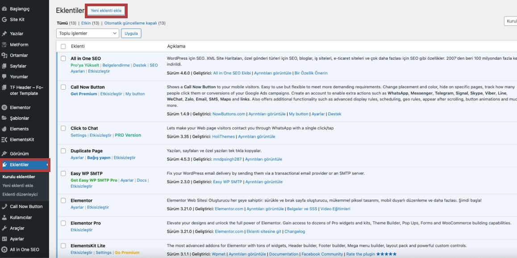Click Bağış yapın under Duplicate Page
The height and width of the screenshot is (258, 517).
click(x=99, y=158)
